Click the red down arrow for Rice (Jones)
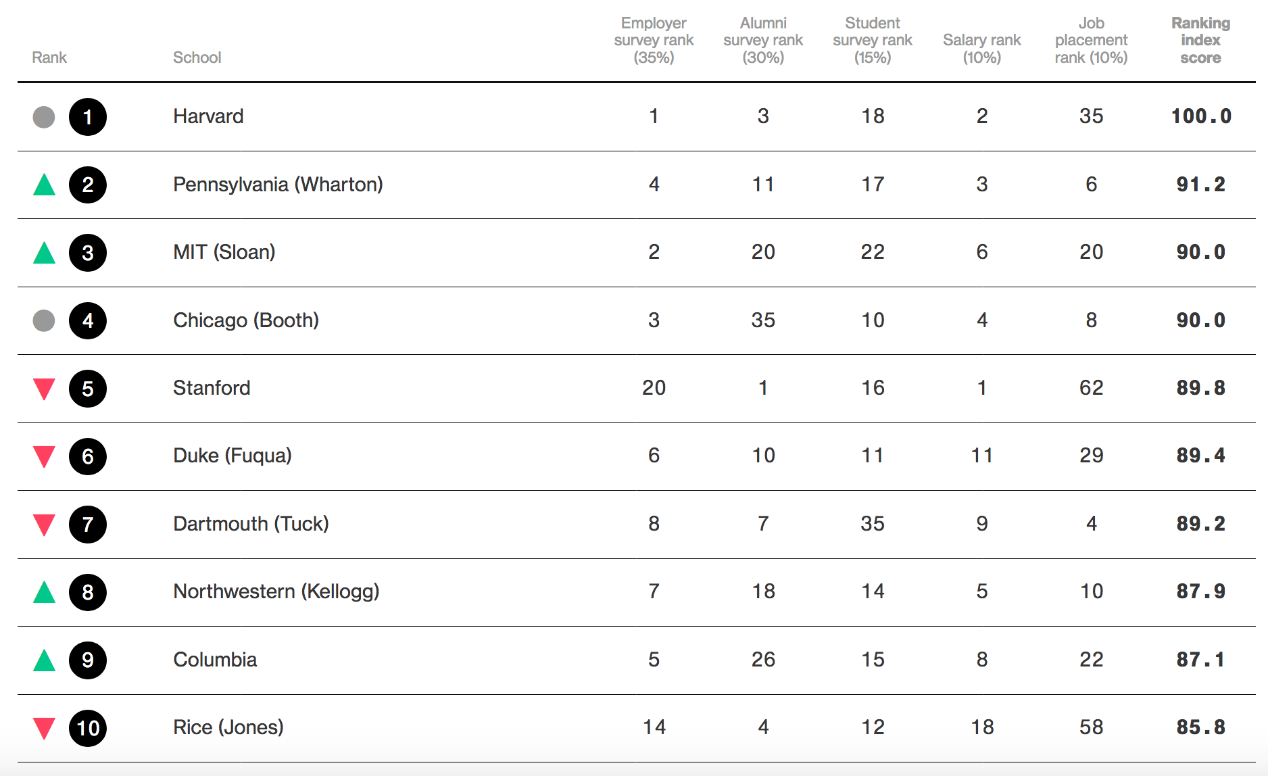Viewport: 1268px width, 776px height. (44, 729)
